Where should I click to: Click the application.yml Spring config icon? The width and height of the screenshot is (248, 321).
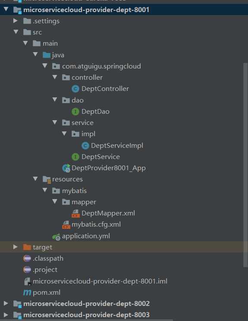pos(56,237)
